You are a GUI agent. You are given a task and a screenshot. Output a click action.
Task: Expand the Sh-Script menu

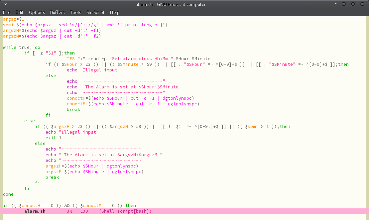click(95, 12)
